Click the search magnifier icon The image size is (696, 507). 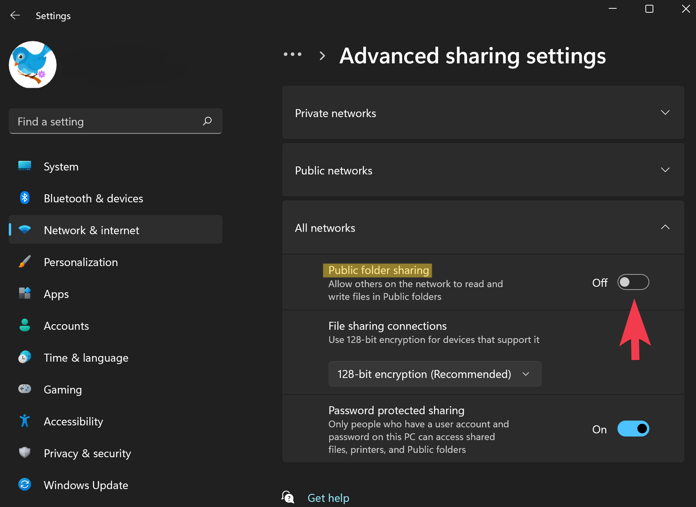[207, 121]
